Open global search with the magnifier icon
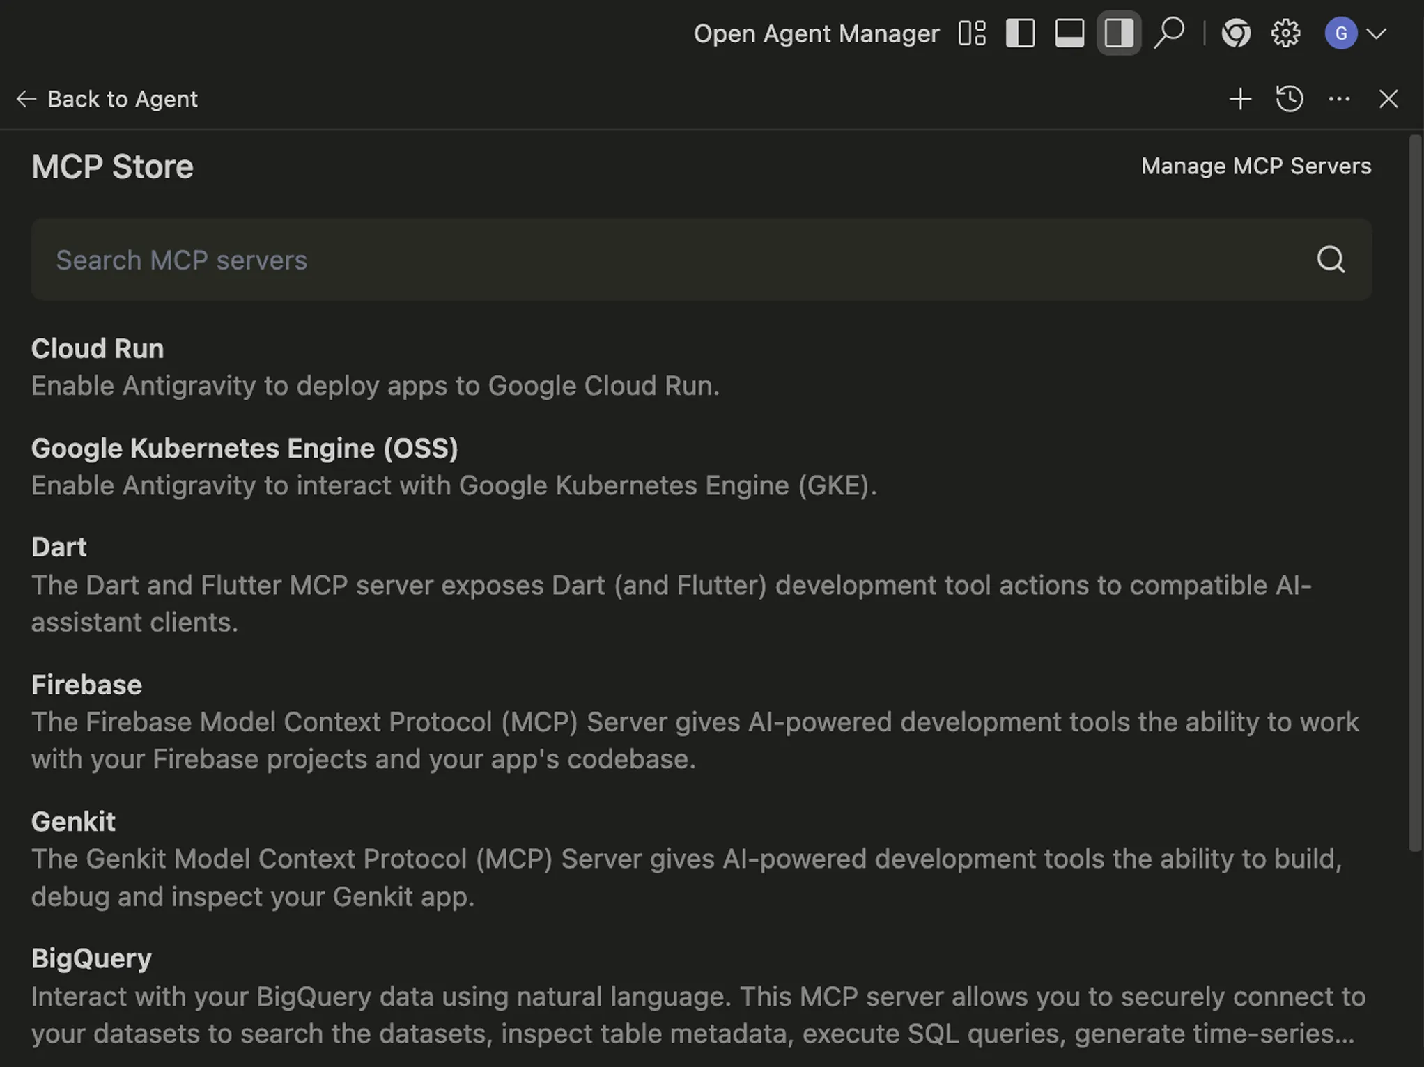This screenshot has width=1424, height=1067. click(1170, 32)
